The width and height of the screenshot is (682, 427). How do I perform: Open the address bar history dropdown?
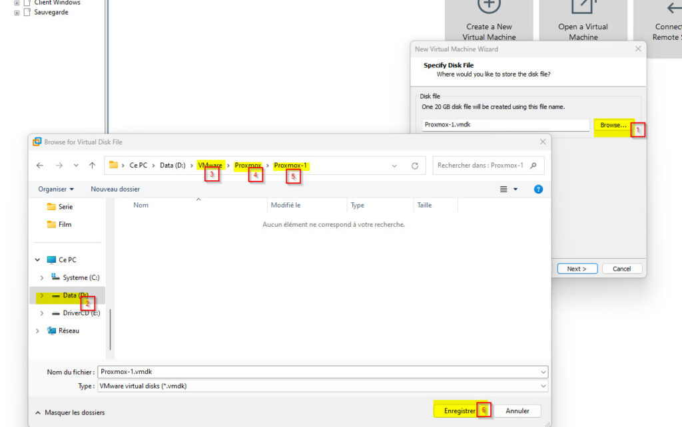[x=394, y=166]
